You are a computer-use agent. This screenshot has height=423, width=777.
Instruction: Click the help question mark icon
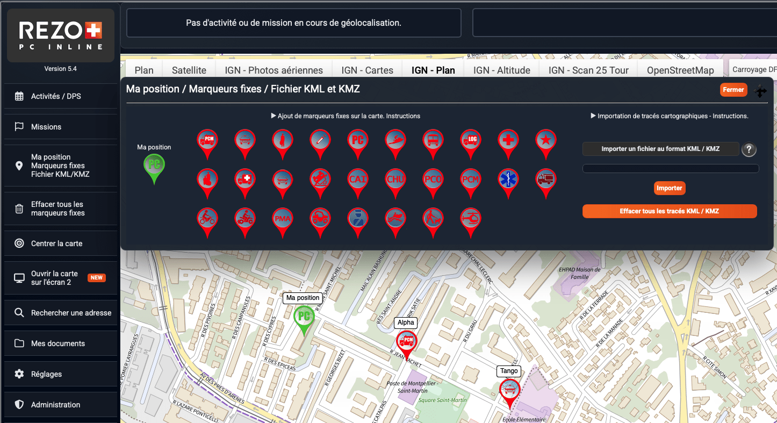[749, 150]
